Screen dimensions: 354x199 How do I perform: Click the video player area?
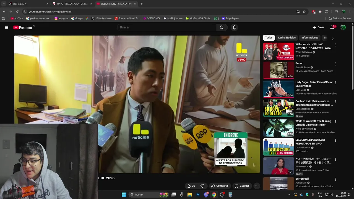click(x=137, y=104)
